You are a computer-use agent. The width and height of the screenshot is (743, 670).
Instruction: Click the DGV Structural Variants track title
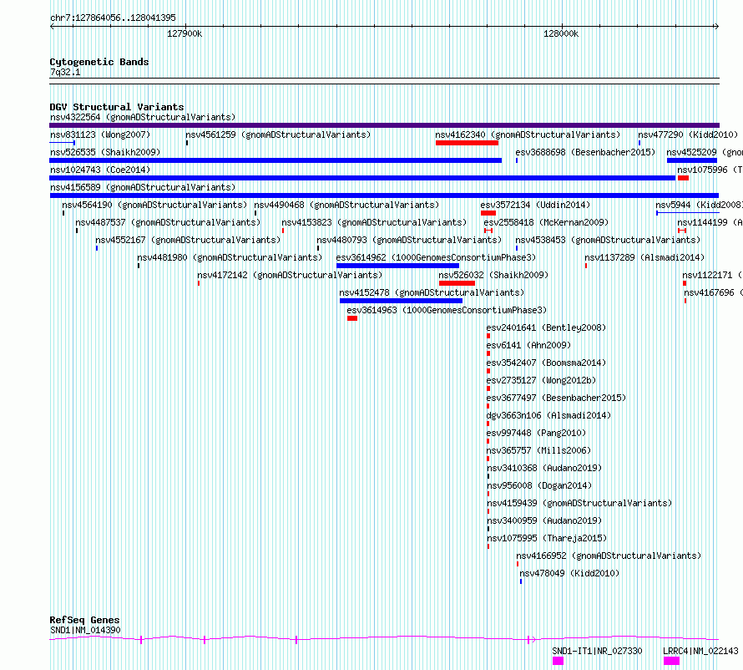click(117, 107)
